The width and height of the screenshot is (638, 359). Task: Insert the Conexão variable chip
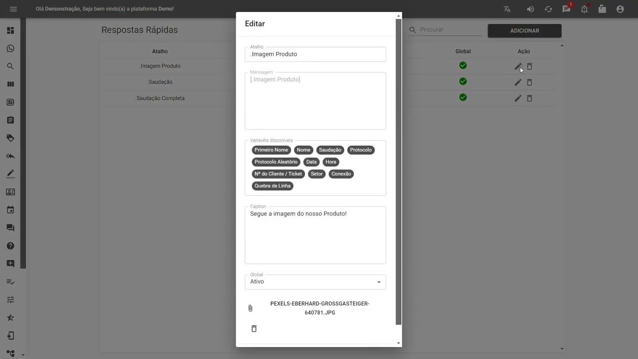341,174
